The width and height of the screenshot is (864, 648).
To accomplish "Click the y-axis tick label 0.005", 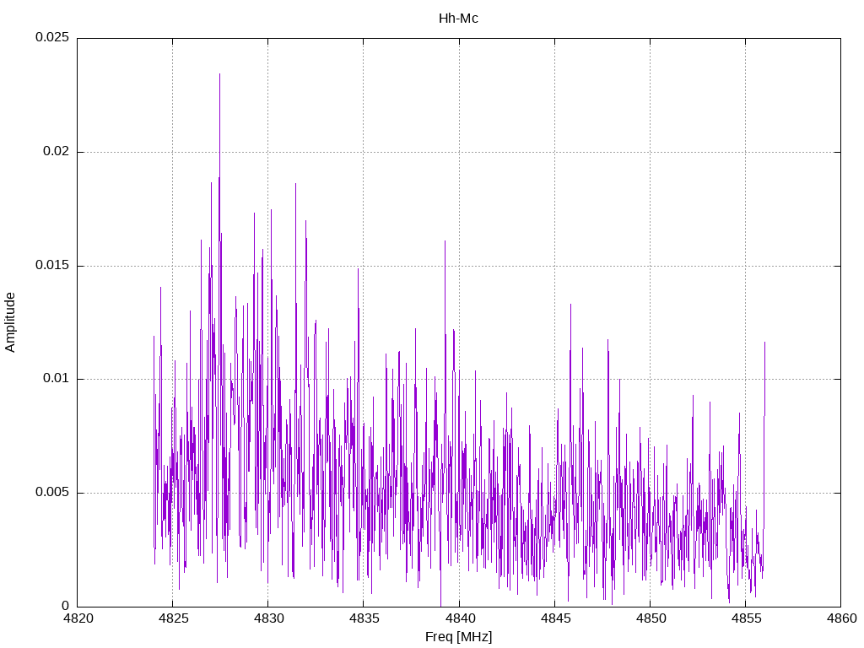I will (x=52, y=492).
